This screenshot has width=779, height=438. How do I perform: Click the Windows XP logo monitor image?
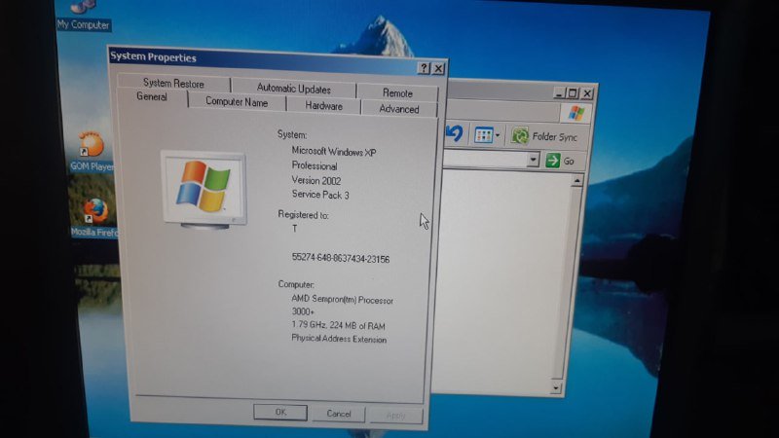coord(204,190)
